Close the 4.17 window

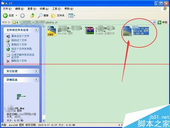click(167, 4)
